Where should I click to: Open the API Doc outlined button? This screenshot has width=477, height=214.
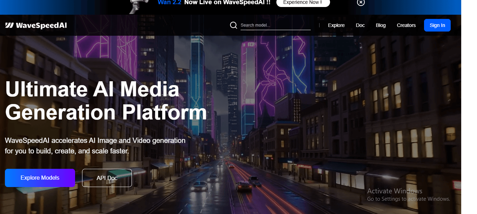coord(107,178)
